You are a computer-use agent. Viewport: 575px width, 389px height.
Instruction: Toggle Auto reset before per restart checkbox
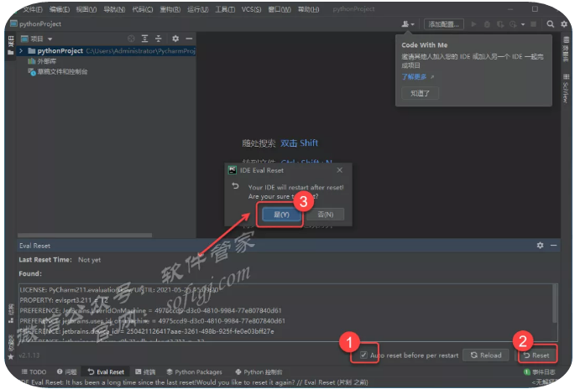click(x=363, y=355)
